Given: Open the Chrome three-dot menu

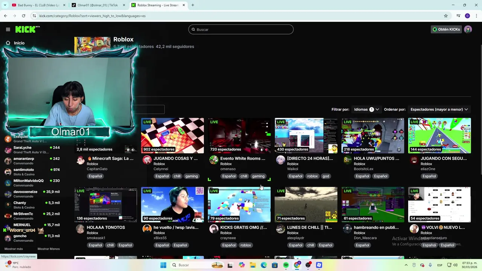Looking at the screenshot, I should tap(477, 16).
